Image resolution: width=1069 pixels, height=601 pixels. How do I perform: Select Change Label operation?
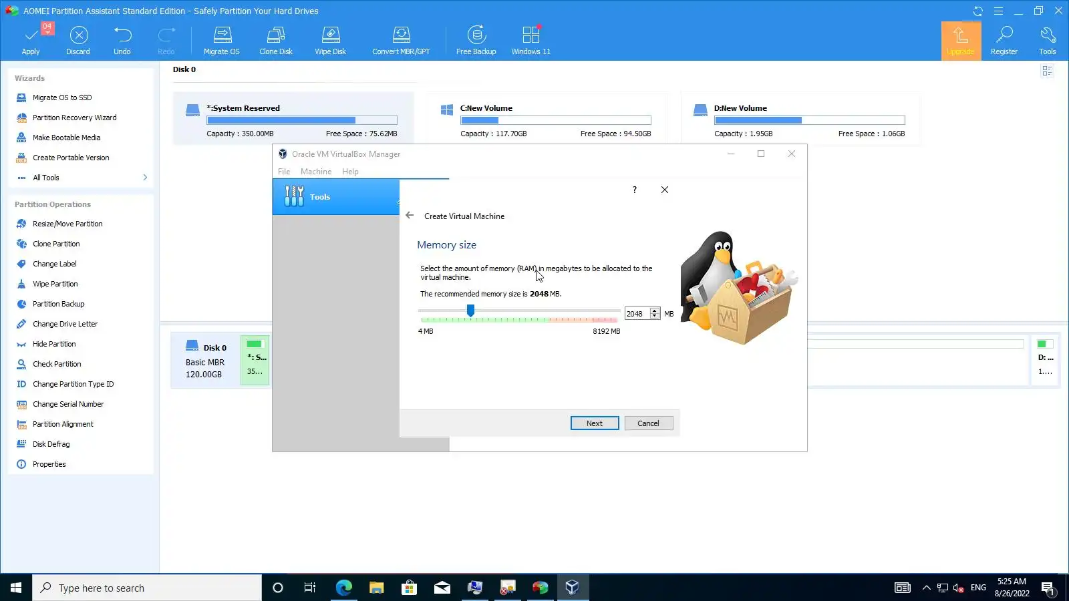[x=55, y=264]
